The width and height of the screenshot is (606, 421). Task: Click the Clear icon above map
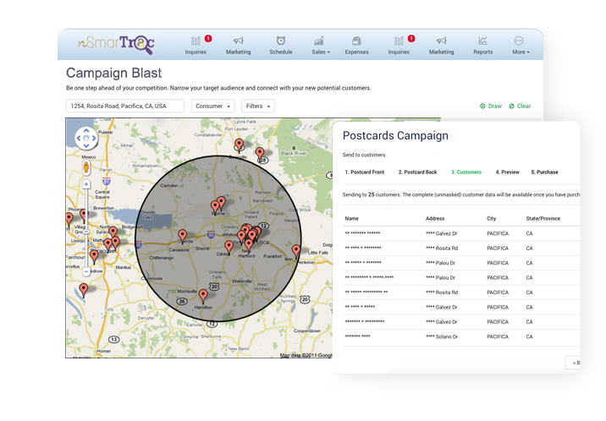pyautogui.click(x=511, y=107)
